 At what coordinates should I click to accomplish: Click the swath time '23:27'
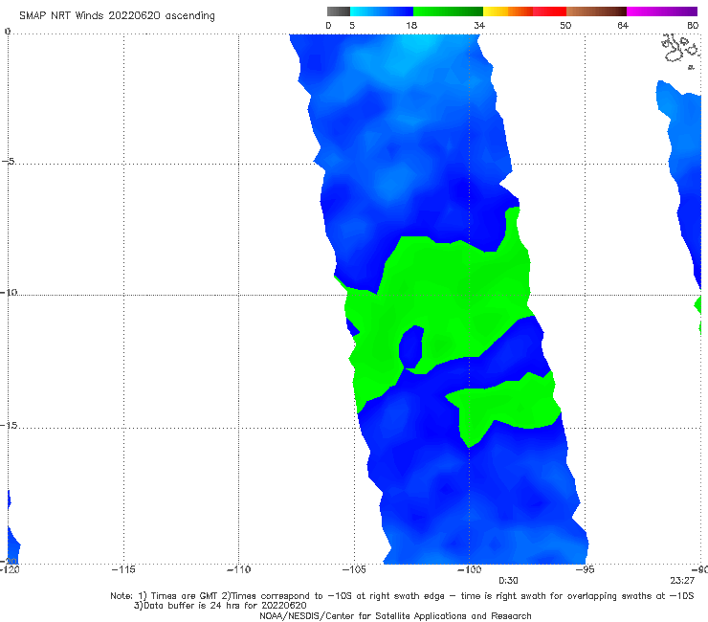pos(682,581)
